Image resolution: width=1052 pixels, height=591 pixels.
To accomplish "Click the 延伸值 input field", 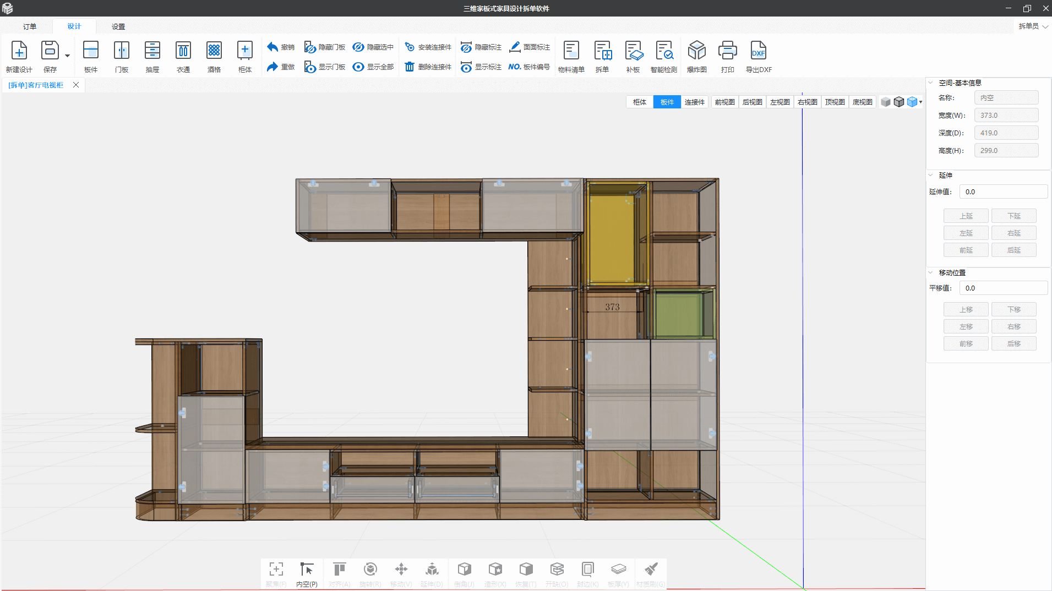I will tap(1003, 192).
